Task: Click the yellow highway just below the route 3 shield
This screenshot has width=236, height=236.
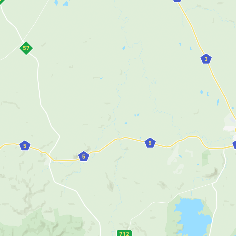Action: tap(211, 70)
